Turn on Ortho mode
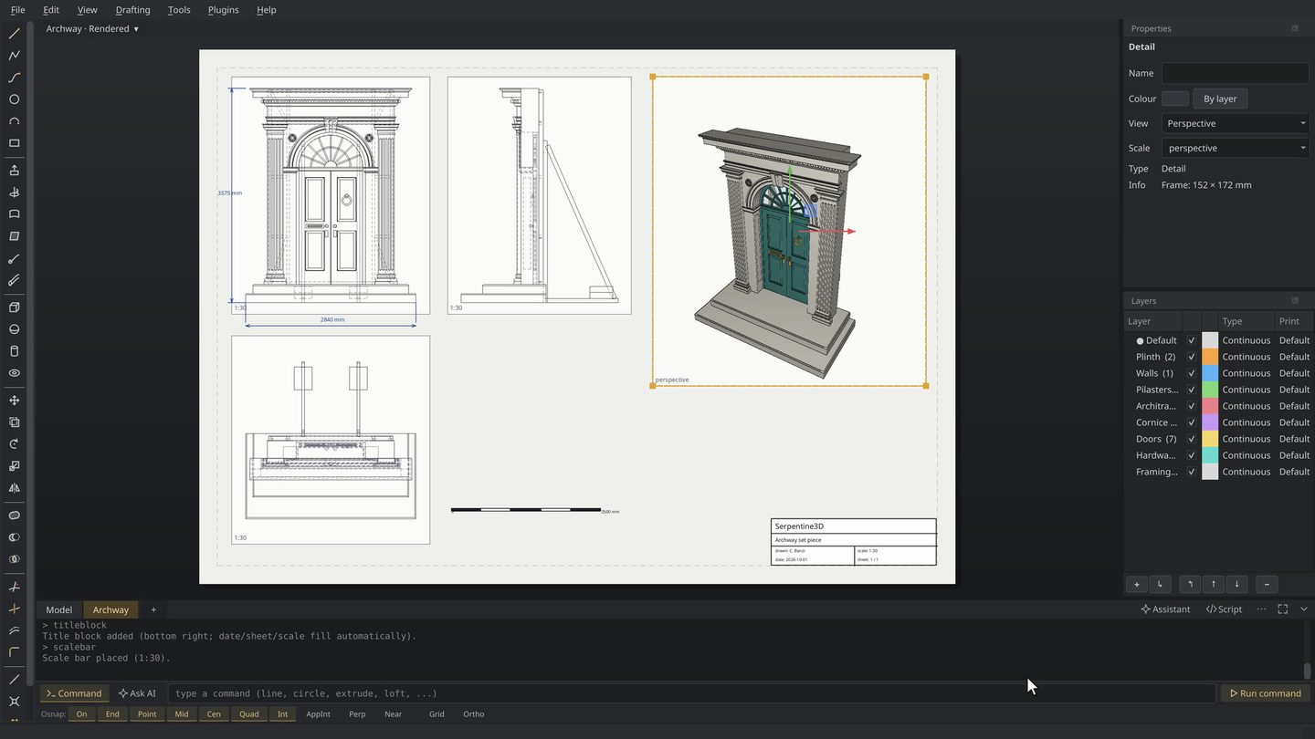Screen dimensions: 1315x739 [x=473, y=714]
